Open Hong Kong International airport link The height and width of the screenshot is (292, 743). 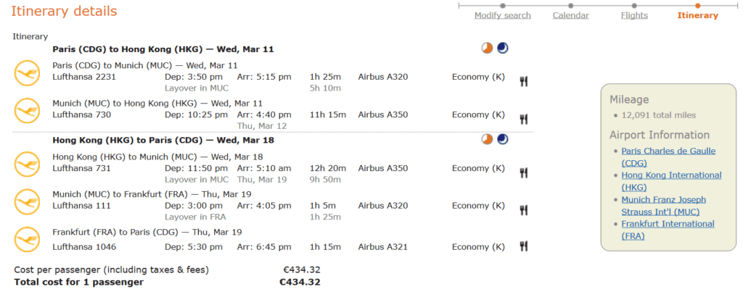[671, 181]
